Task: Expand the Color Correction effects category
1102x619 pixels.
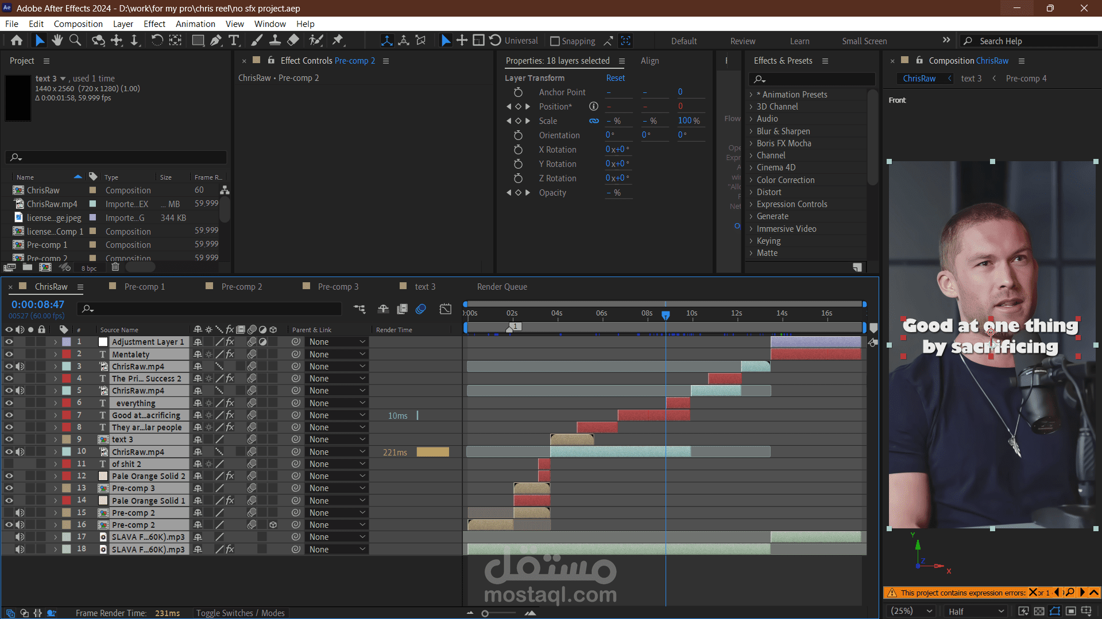Action: point(751,180)
